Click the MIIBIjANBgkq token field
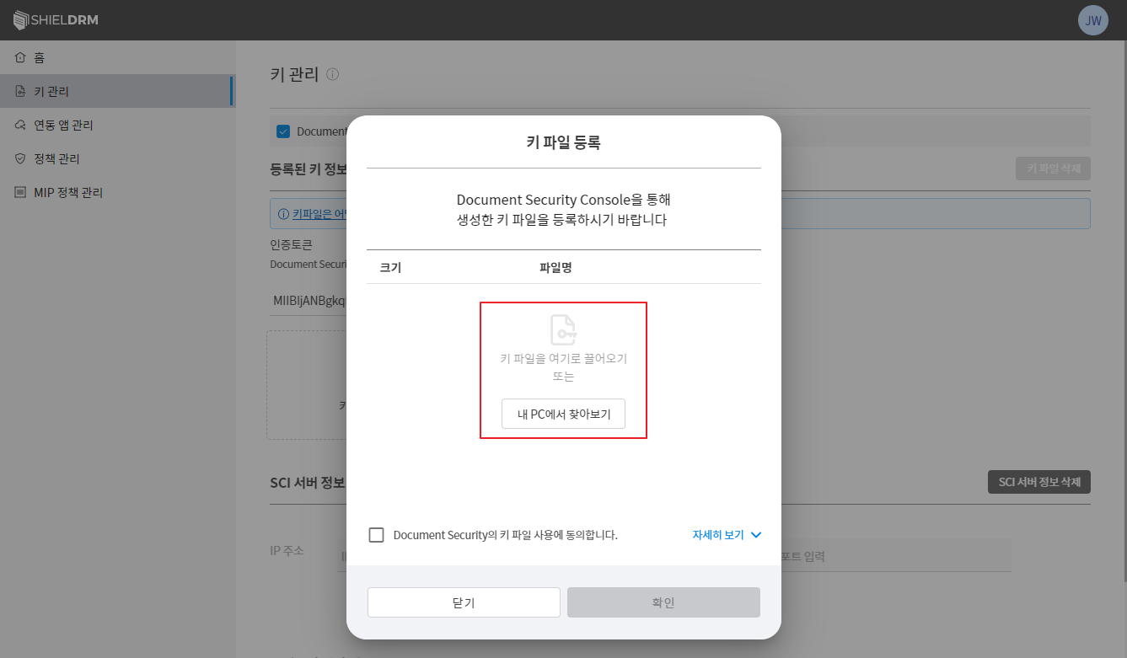The height and width of the screenshot is (658, 1127). (309, 301)
